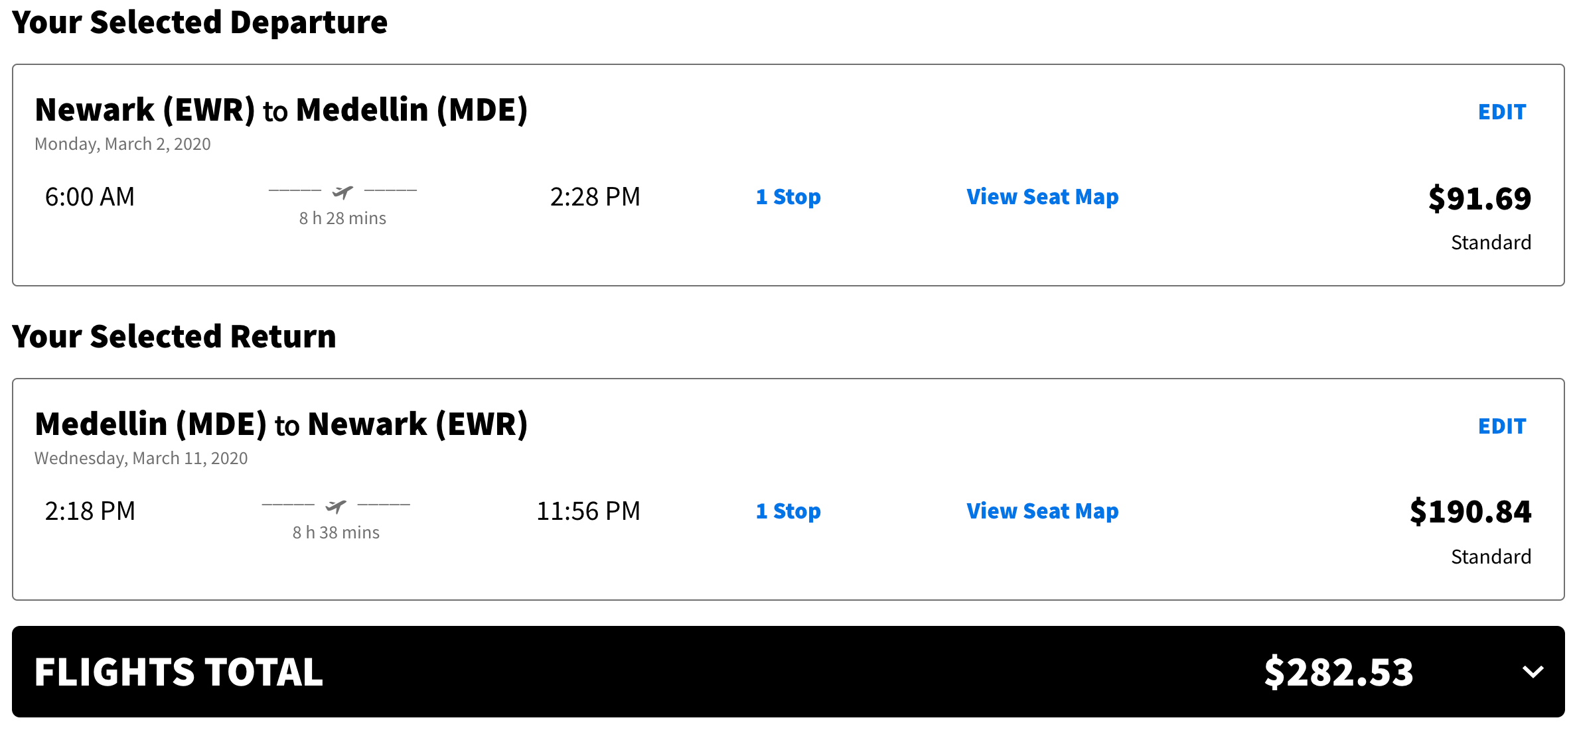Viewport: 1577px width, 732px height.
Task: Click the departure flight airplane icon
Action: (342, 192)
